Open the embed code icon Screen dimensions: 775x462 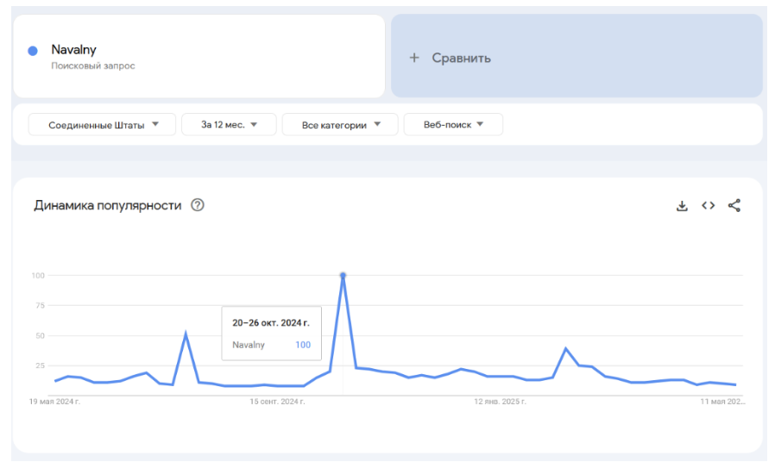pos(708,205)
